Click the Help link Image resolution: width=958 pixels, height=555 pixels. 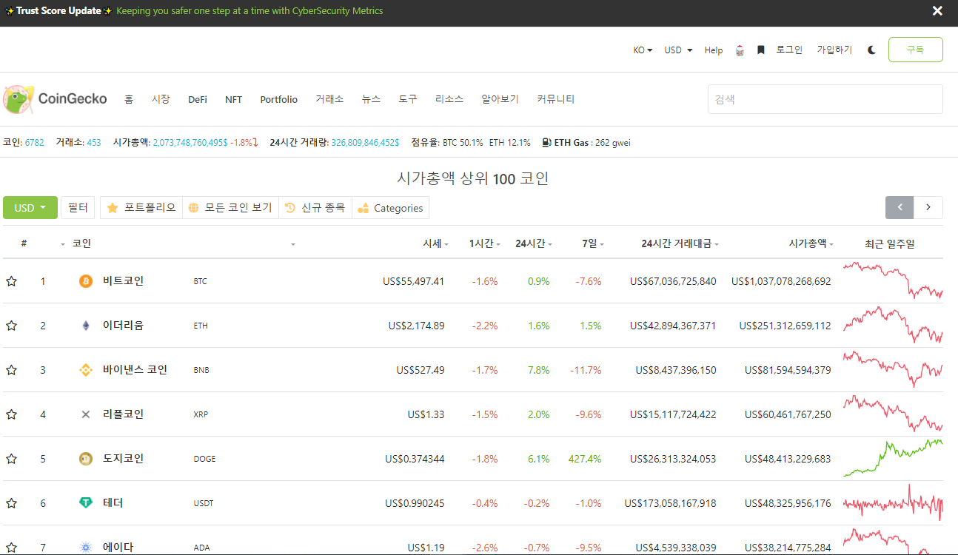(x=714, y=50)
